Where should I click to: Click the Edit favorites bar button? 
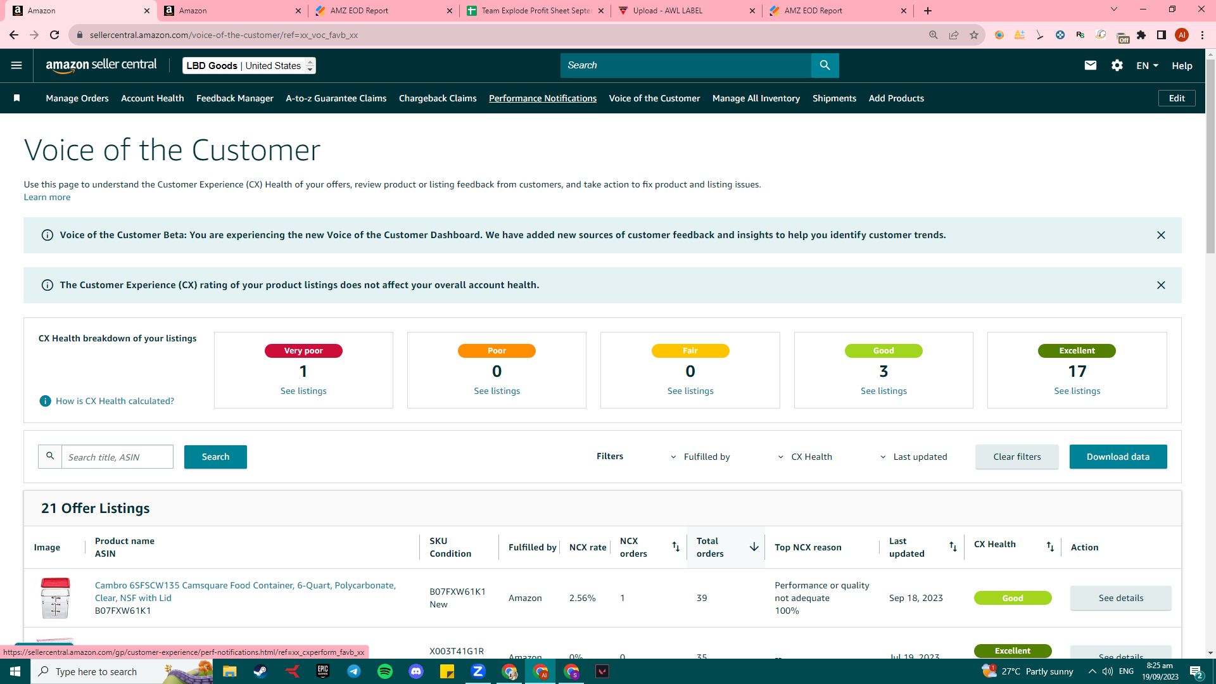1177,98
